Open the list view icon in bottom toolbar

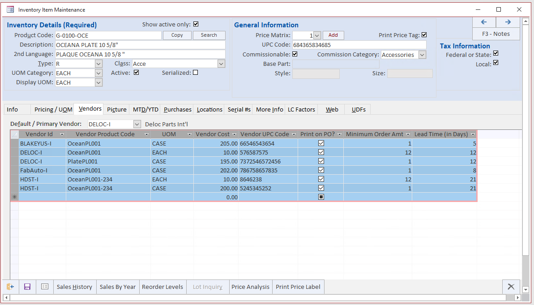45,287
